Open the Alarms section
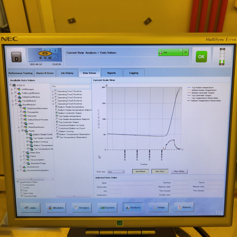Viewport: 237px width, 237px height. (x=184, y=207)
